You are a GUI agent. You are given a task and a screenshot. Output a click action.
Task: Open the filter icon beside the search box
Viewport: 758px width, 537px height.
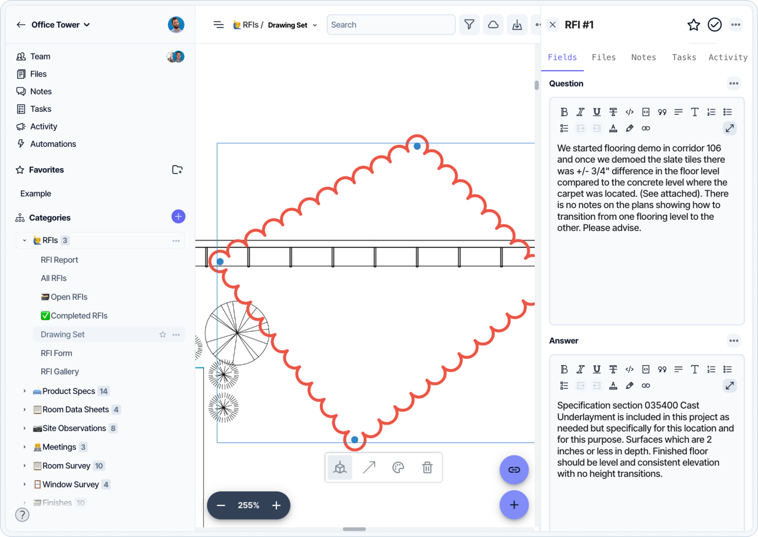(469, 25)
